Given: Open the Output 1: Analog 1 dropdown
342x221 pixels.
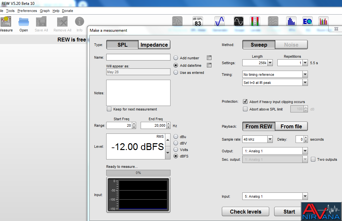Looking at the screenshot, I should tap(305, 151).
